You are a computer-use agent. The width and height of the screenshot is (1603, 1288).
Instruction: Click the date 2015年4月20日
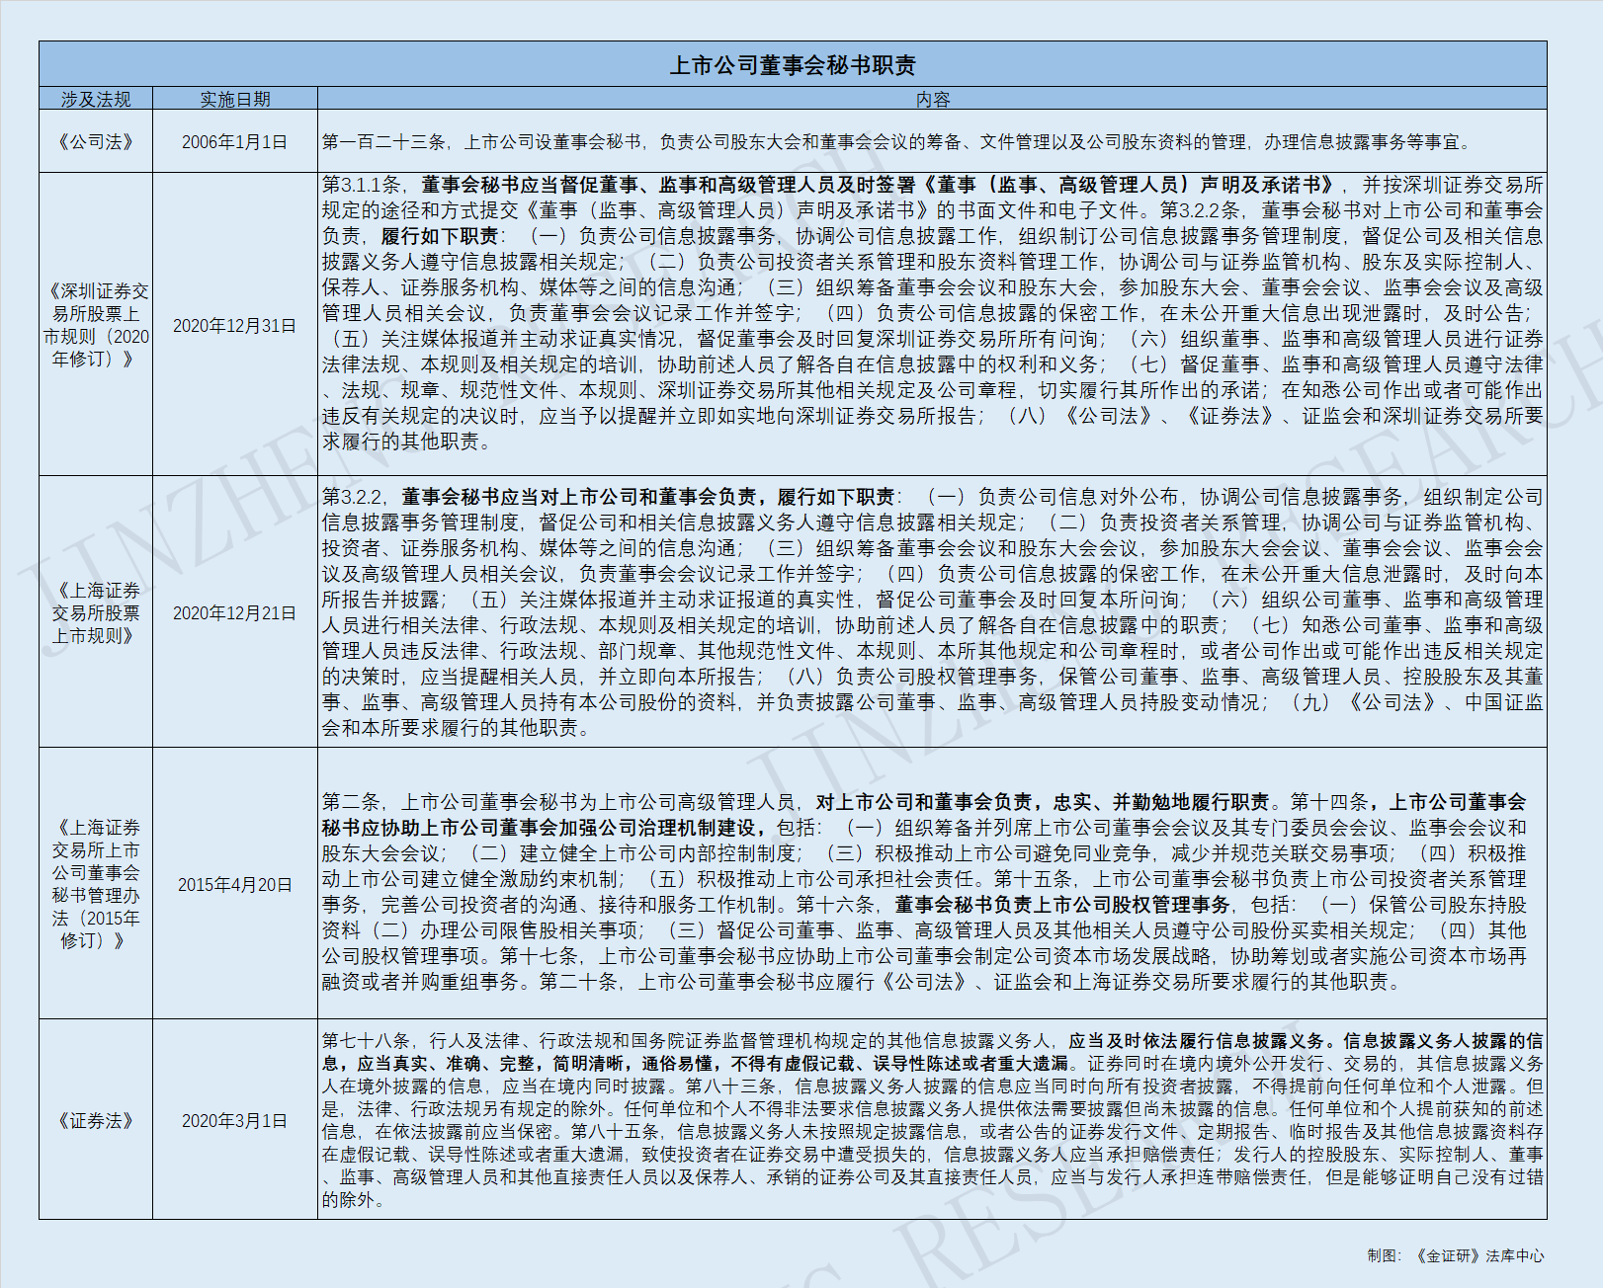[x=235, y=884]
